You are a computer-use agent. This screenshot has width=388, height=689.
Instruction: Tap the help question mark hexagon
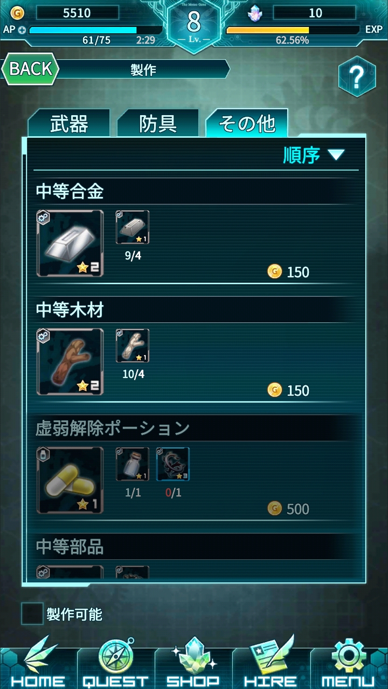coord(357,76)
